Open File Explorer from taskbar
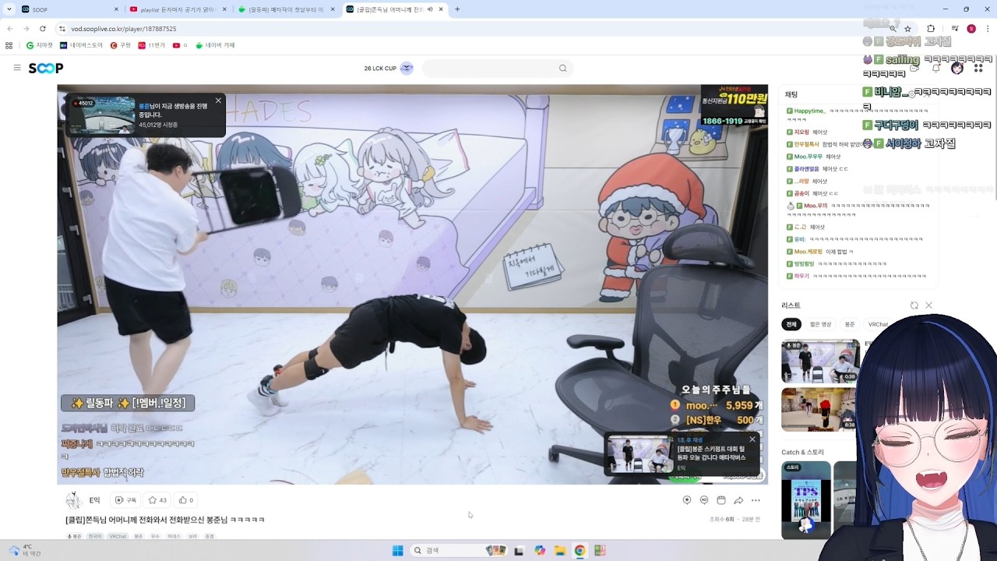Viewport: 997px width, 561px height. pos(559,551)
